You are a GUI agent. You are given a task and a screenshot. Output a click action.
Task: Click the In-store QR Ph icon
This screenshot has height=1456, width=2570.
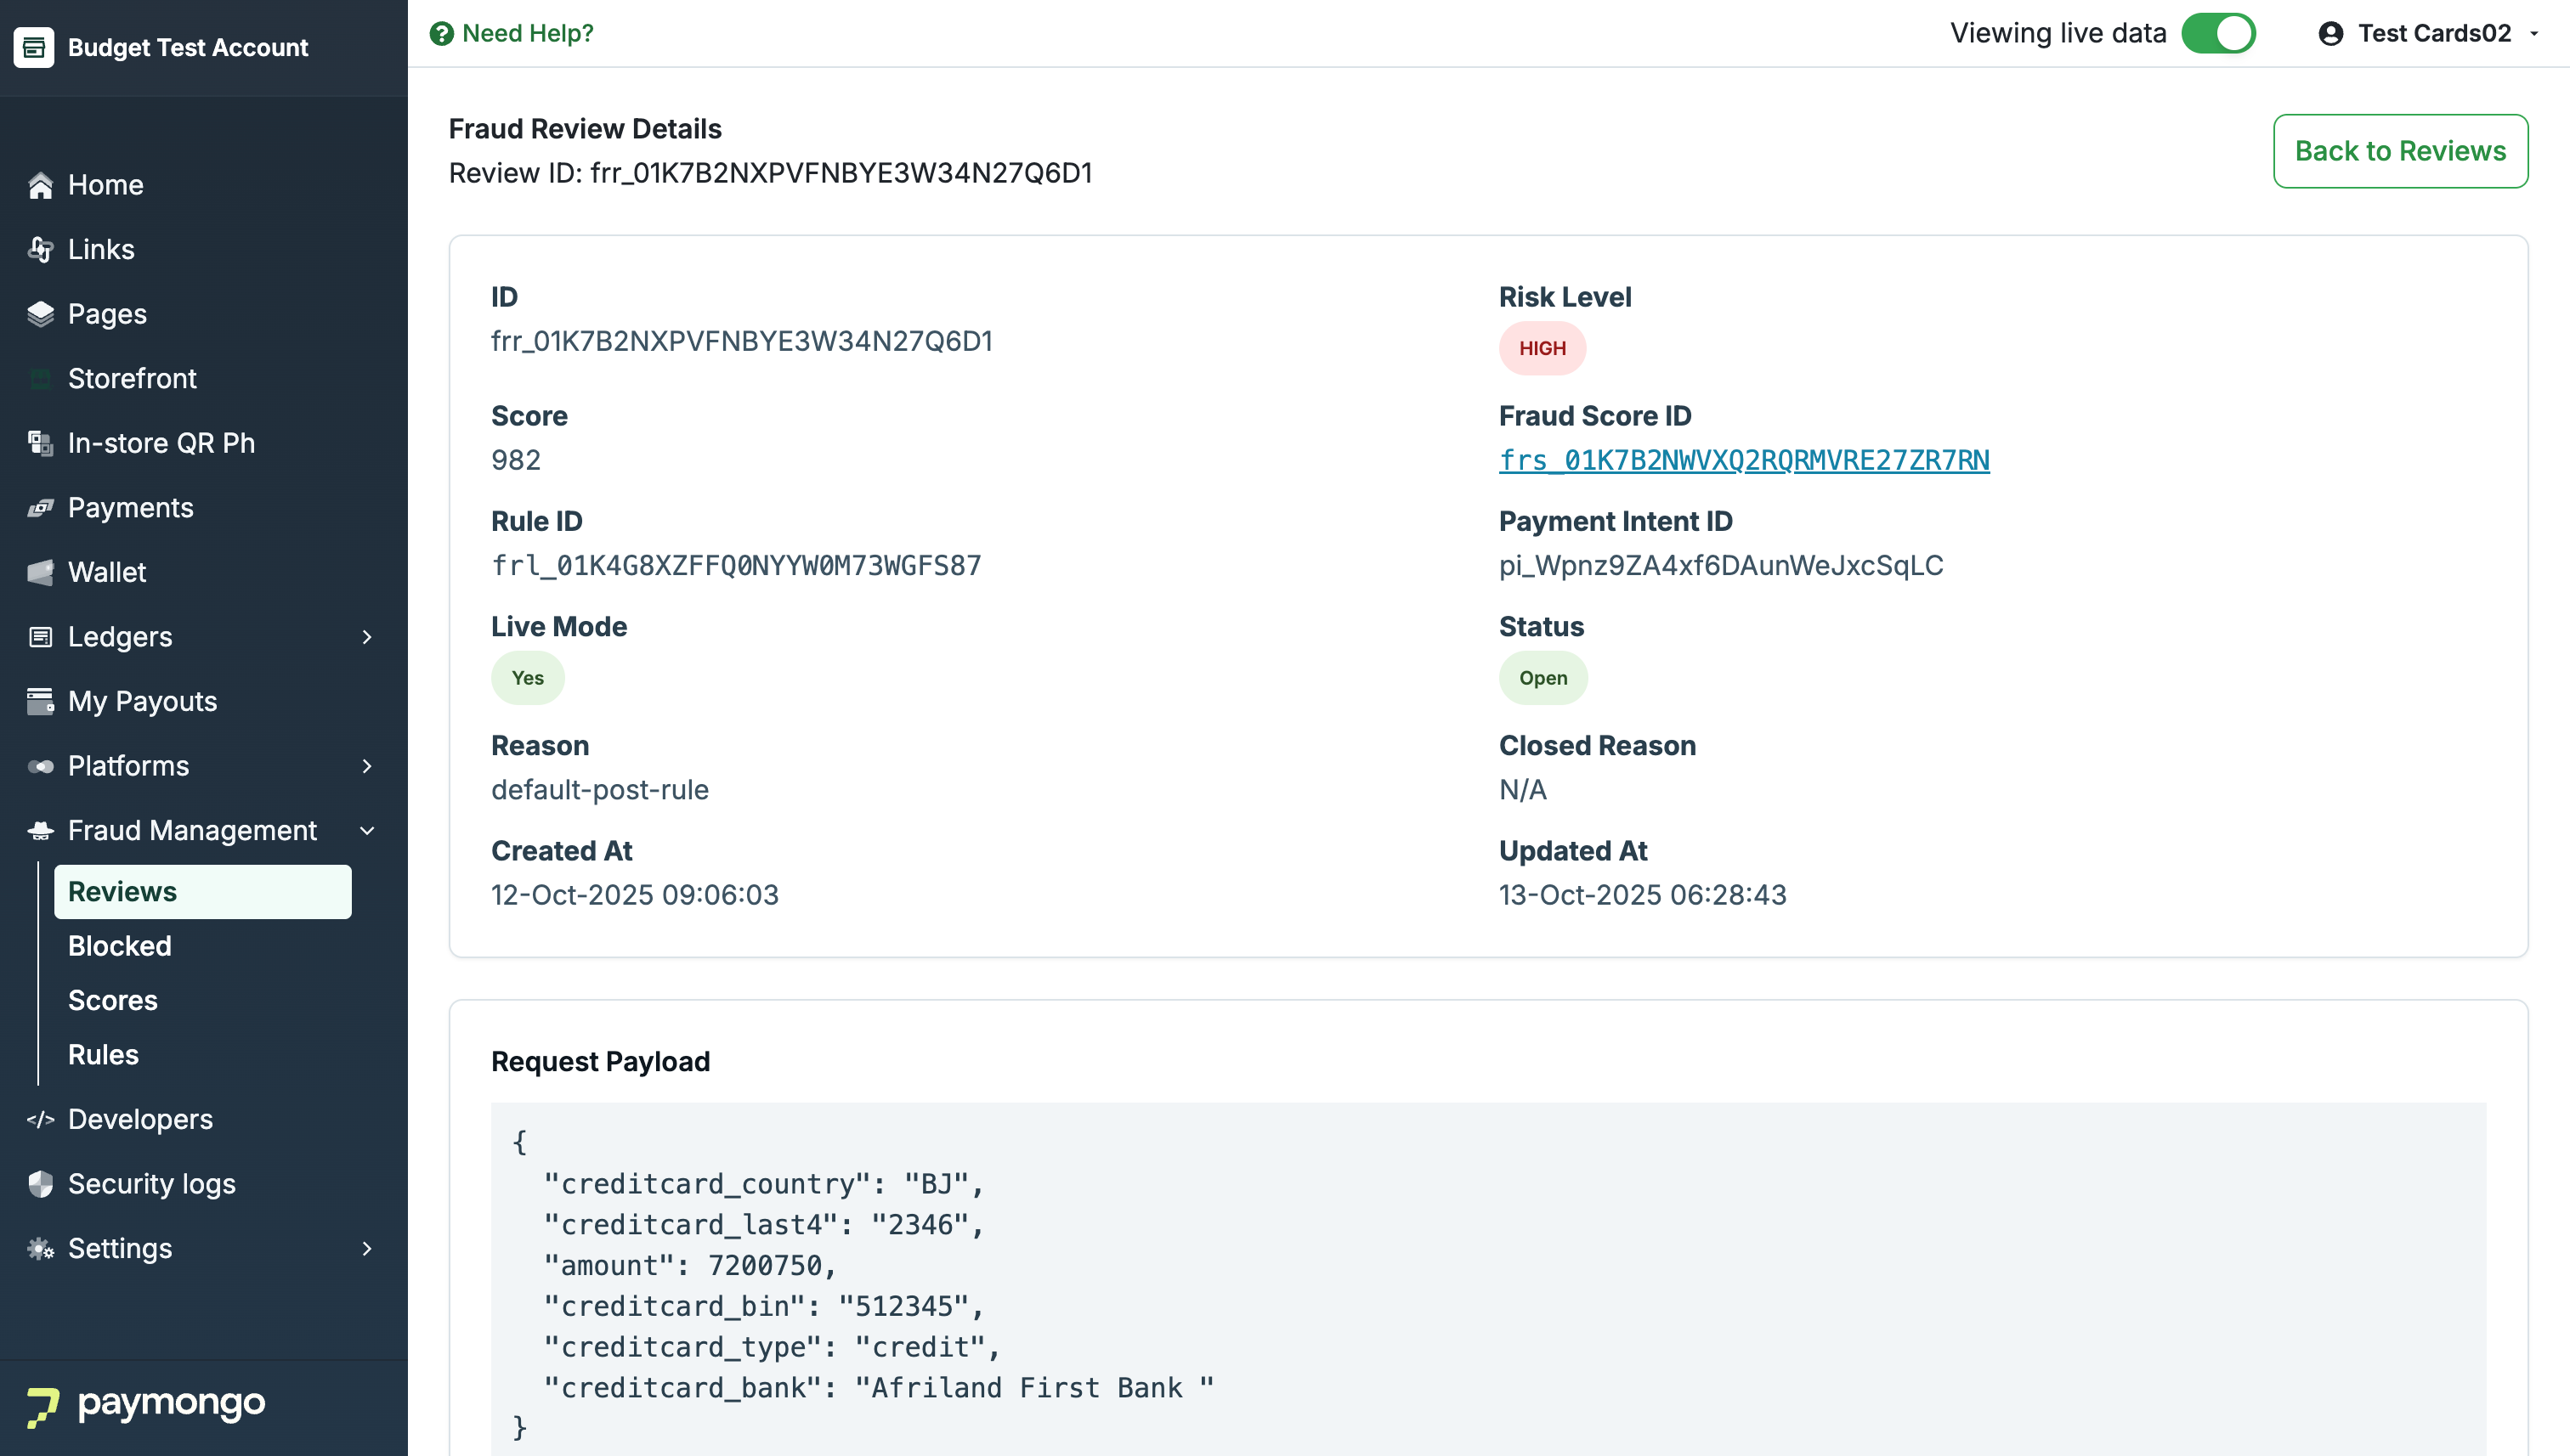click(x=40, y=443)
